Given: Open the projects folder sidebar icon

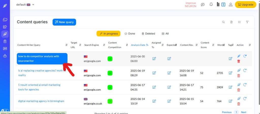Looking at the screenshot, I should click(x=5, y=20).
